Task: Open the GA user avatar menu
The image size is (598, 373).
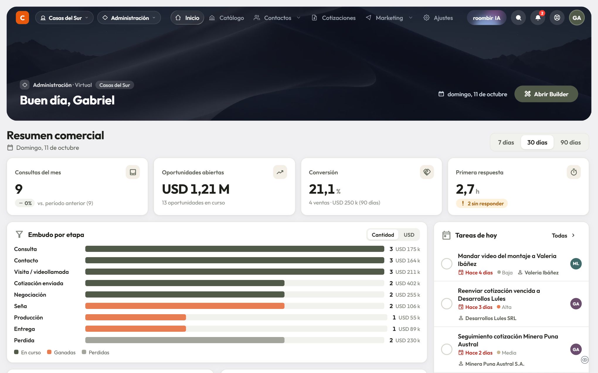Action: tap(577, 18)
